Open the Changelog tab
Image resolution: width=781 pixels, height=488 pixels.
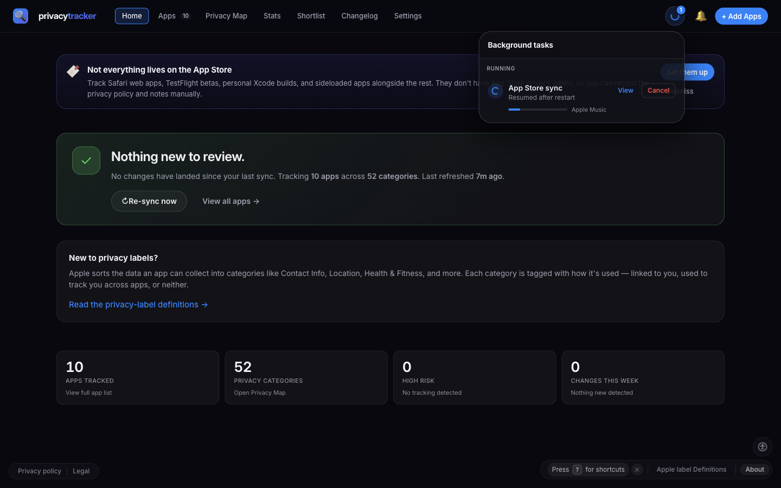click(x=360, y=16)
